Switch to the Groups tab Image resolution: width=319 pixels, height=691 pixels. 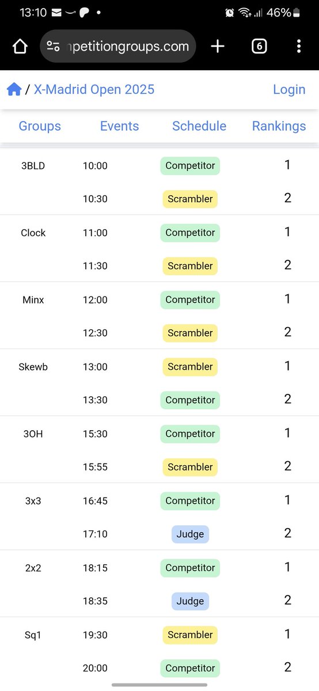tap(40, 126)
